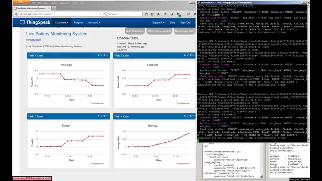Expand the Channels dropdown in ThingSpeak navbar
Viewport: 322px width, 181px height.
pos(62,22)
